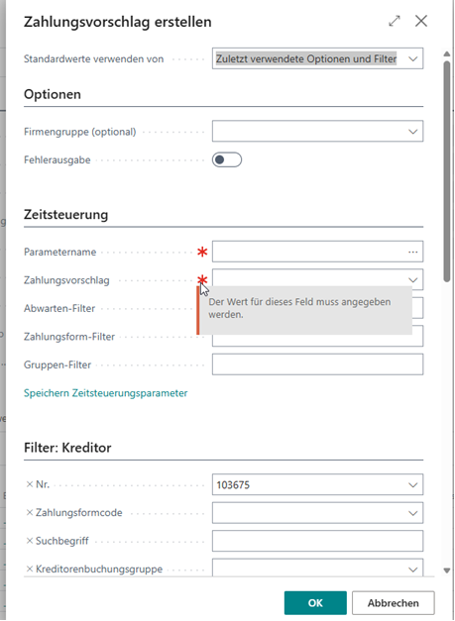
Task: Remove the Suchbegriff filter row
Action: [x=30, y=541]
